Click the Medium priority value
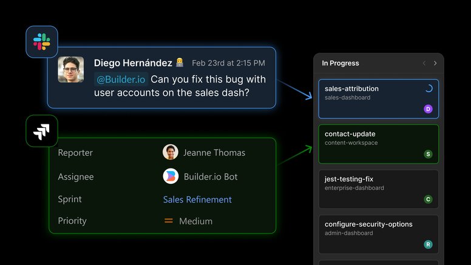The width and height of the screenshot is (471, 265). 195,221
